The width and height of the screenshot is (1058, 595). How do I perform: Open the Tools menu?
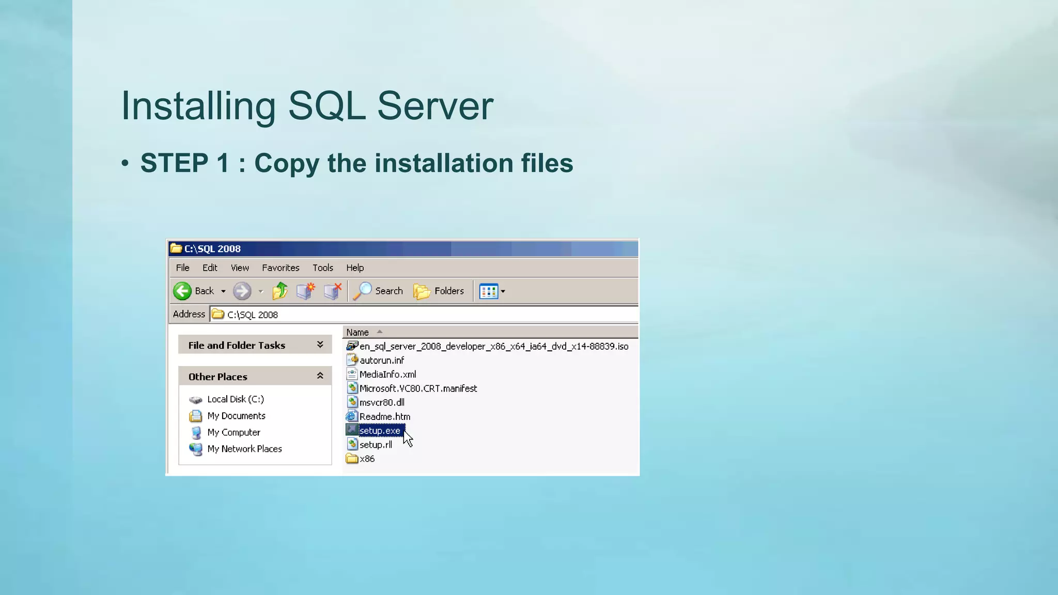(323, 268)
